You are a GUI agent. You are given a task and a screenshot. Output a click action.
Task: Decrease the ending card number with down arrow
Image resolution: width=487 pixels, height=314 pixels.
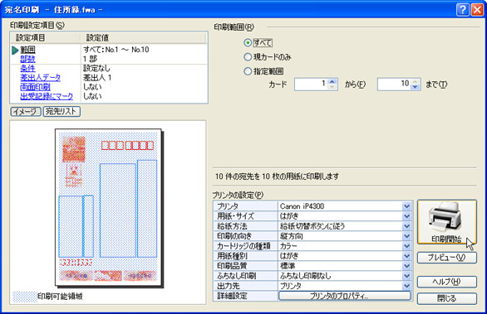[416, 87]
